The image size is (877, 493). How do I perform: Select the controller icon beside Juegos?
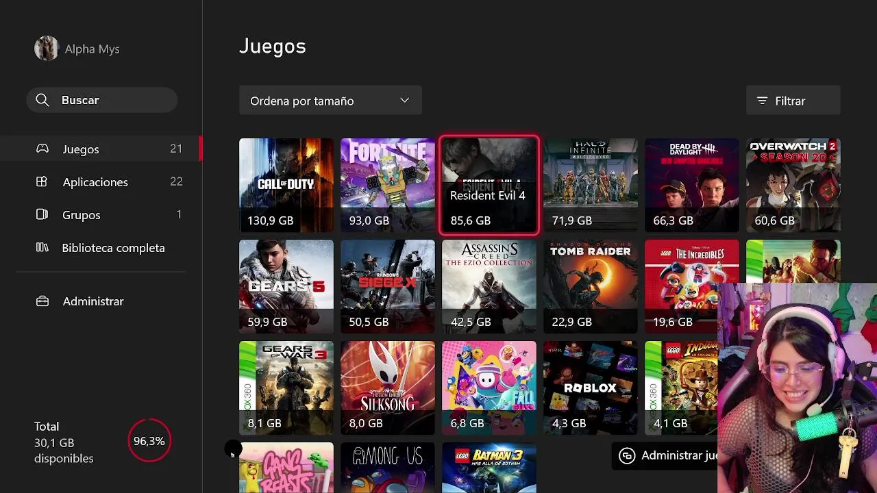click(x=42, y=149)
